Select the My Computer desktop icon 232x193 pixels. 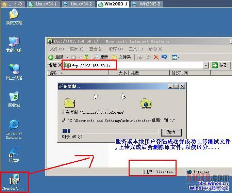[x=14, y=44]
